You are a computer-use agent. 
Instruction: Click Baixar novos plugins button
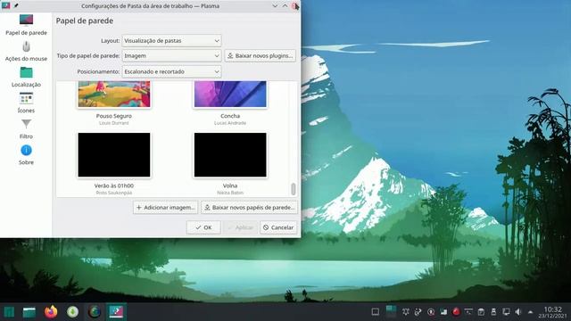tap(260, 55)
